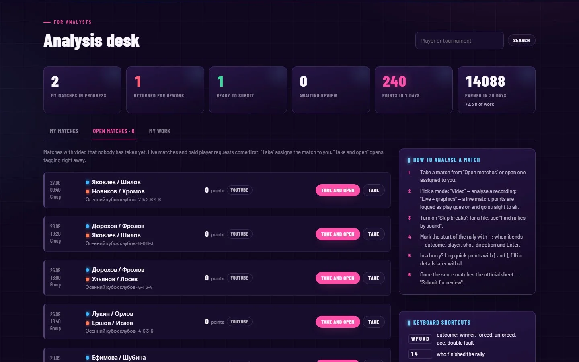This screenshot has height=362, width=579.
Task: Click team name Новиков / Хромов
Action: [x=118, y=191]
